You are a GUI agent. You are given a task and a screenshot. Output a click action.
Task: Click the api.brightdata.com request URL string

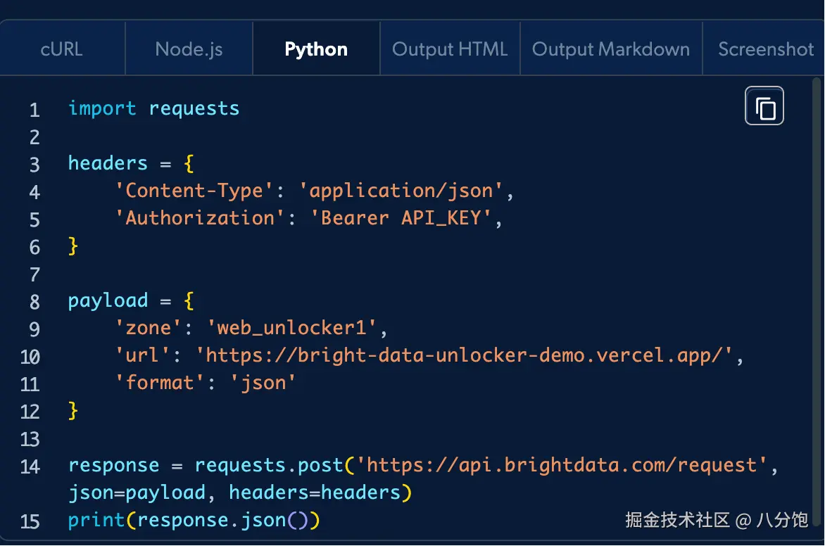(x=562, y=465)
